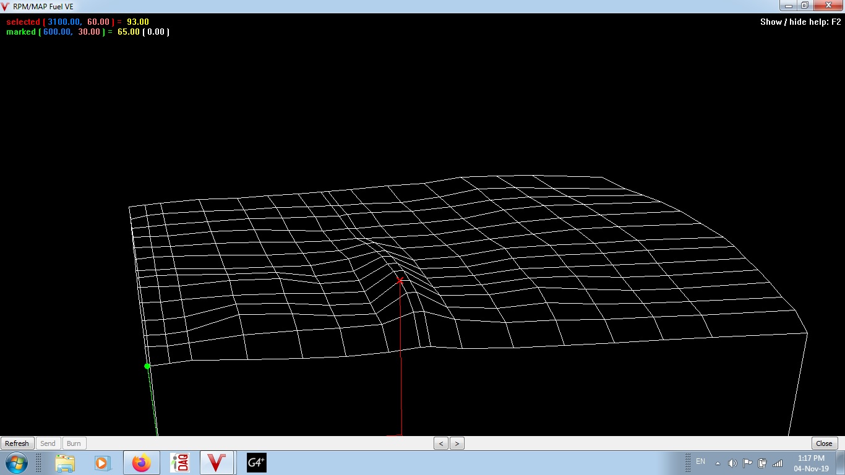Click the green marked point on mesh
Viewport: 845px width, 475px height.
[147, 366]
